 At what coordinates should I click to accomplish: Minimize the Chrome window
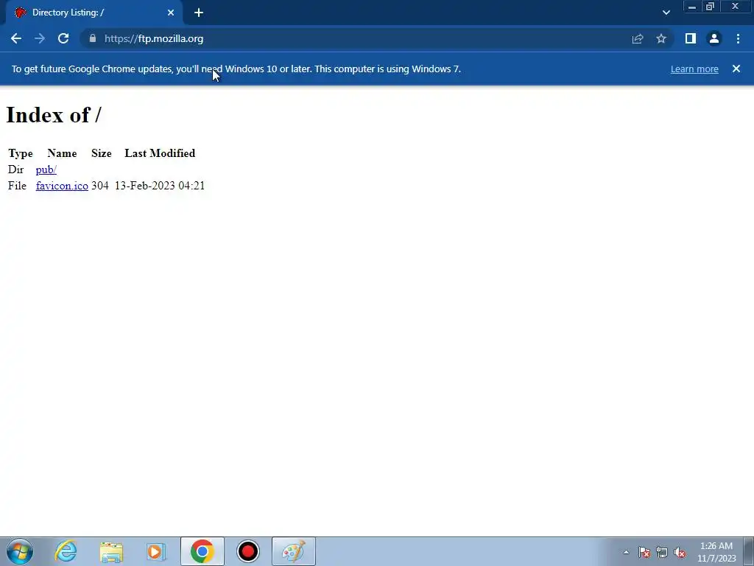click(x=692, y=7)
